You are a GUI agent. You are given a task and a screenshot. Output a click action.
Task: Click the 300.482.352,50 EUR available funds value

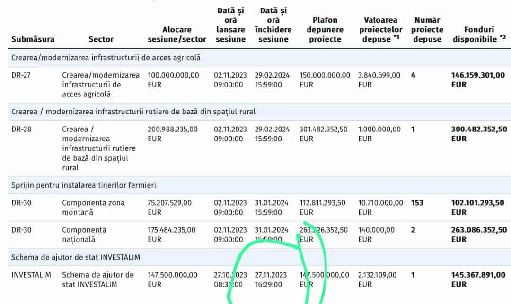click(479, 134)
